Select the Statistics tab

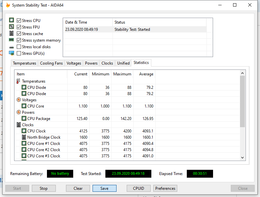[141, 63]
